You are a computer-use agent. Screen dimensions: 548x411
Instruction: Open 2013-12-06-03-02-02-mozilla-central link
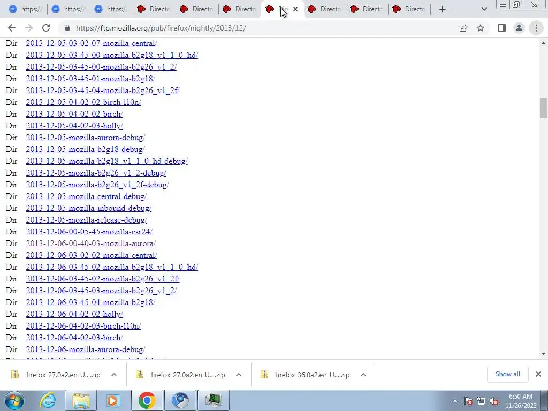pos(92,255)
